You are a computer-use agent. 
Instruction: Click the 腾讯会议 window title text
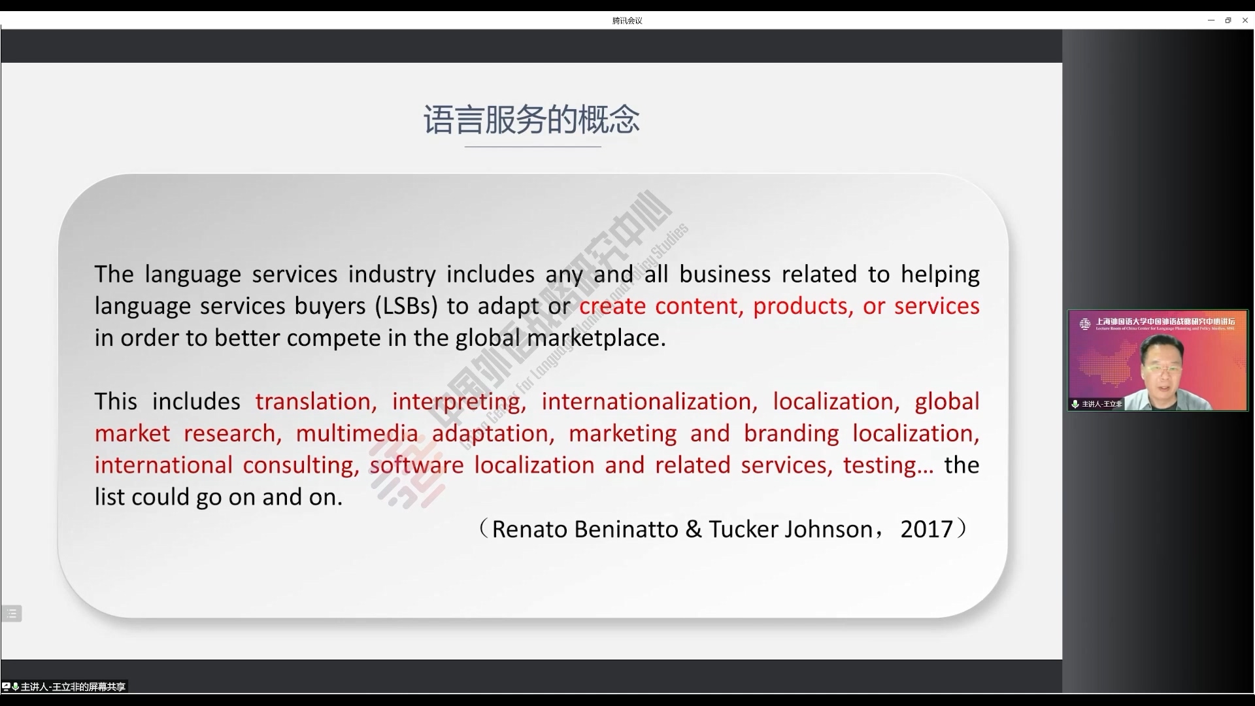[627, 20]
